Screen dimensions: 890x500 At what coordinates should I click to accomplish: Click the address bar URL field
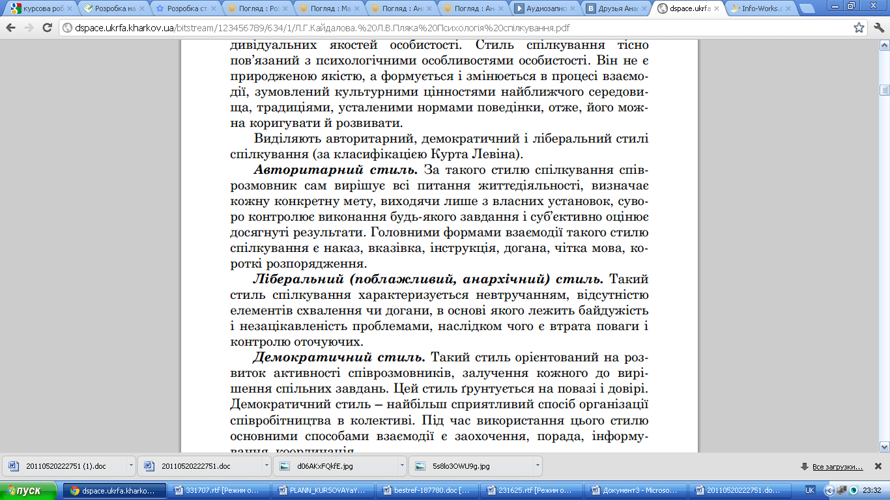456,28
